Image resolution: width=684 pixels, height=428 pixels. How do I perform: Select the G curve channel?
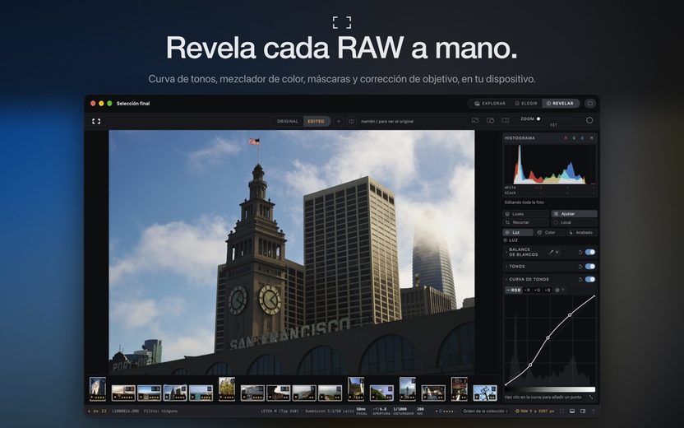click(538, 290)
